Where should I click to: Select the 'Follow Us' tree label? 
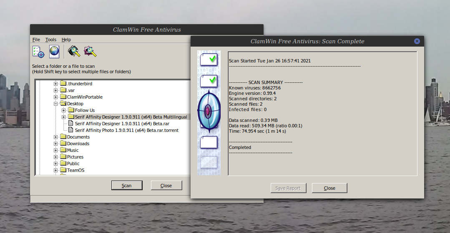(x=85, y=111)
